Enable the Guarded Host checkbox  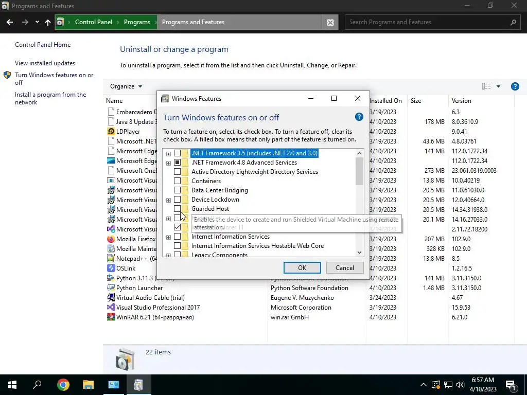point(177,209)
